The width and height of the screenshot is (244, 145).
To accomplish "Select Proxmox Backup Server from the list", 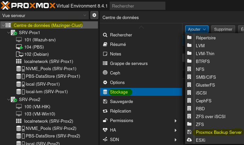I will tap(218, 132).
